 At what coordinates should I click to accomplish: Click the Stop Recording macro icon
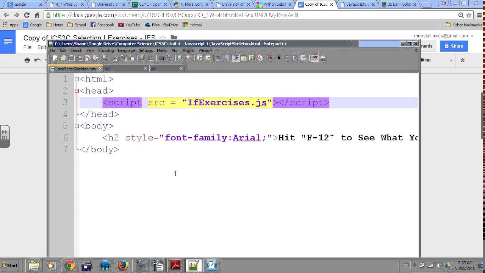(279, 58)
